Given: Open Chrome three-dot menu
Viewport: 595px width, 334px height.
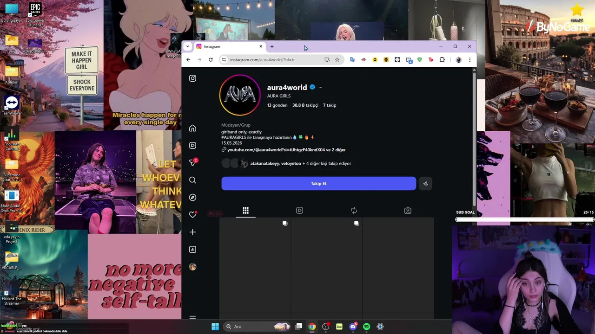Looking at the screenshot, I should [x=469, y=59].
